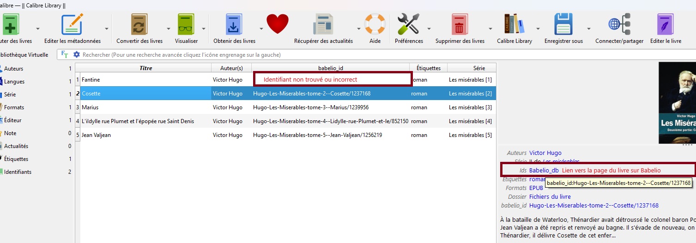
Task: Click Les misérables [5] series cell
Action: click(x=472, y=135)
